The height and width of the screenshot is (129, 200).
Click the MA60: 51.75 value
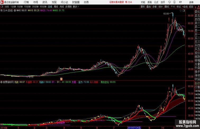58,11
